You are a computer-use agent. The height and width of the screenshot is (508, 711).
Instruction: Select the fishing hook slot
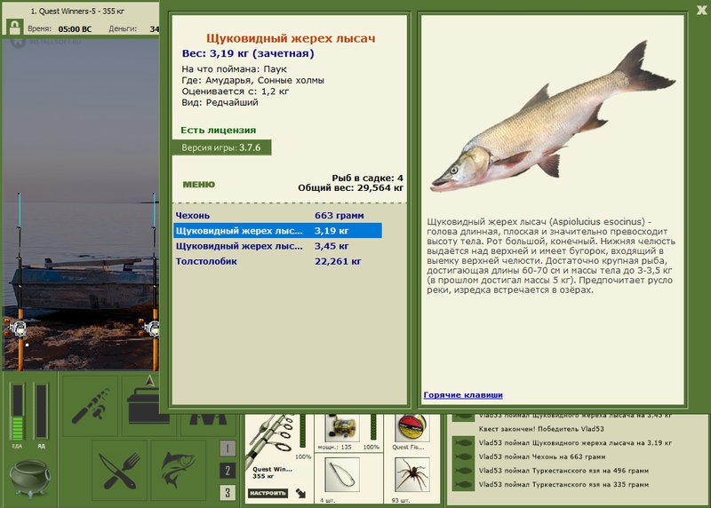[342, 475]
